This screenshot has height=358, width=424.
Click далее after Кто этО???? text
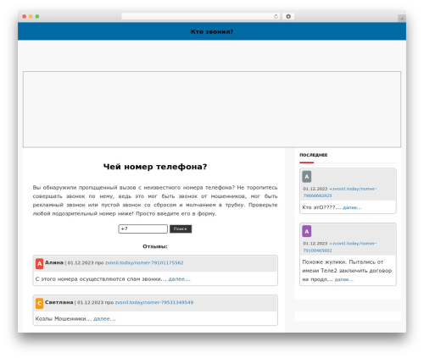[352, 207]
